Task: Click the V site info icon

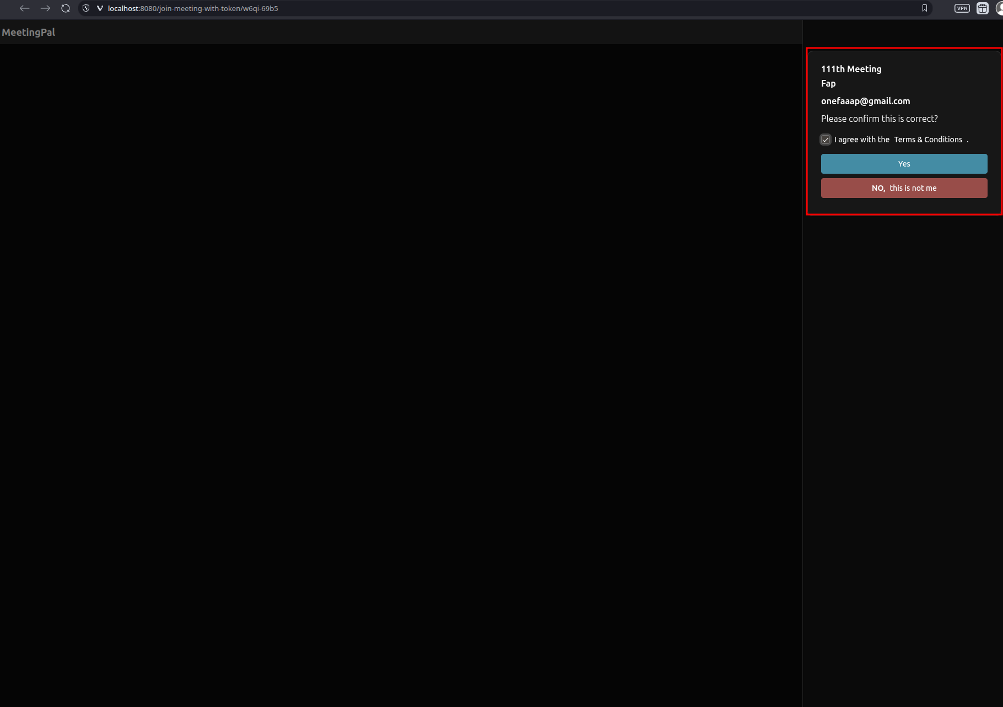Action: coord(100,8)
